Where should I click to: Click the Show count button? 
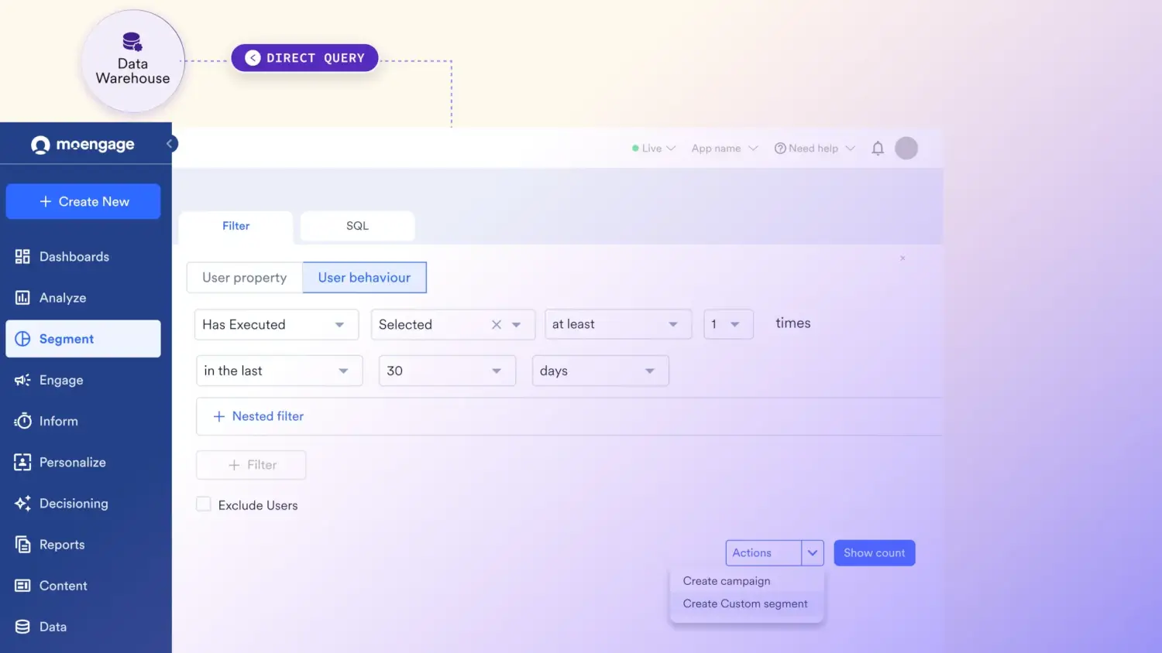coord(875,553)
